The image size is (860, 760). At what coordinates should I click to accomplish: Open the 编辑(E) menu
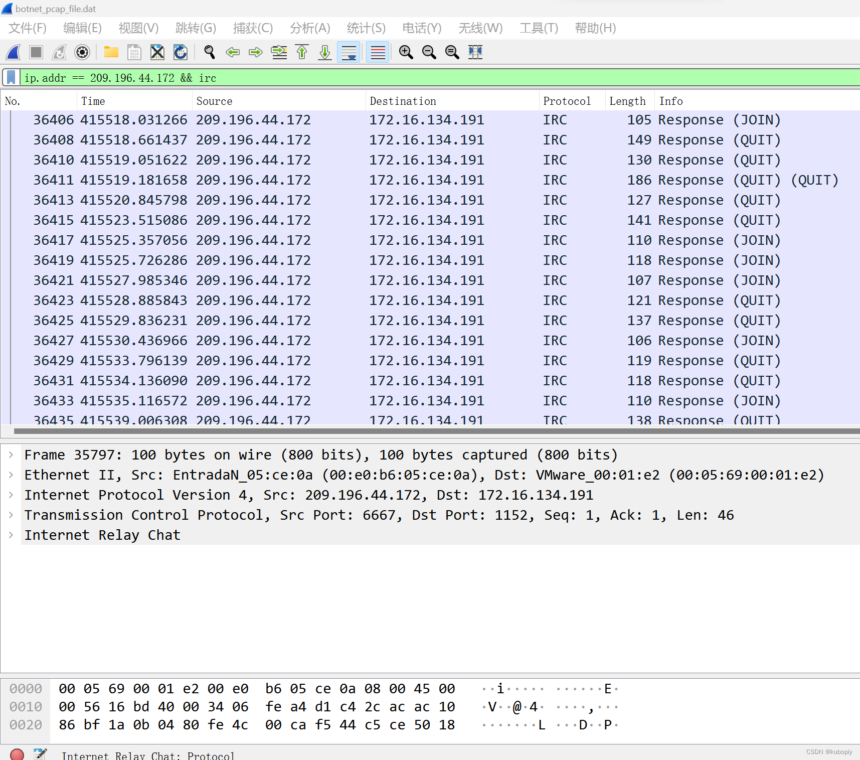point(83,28)
